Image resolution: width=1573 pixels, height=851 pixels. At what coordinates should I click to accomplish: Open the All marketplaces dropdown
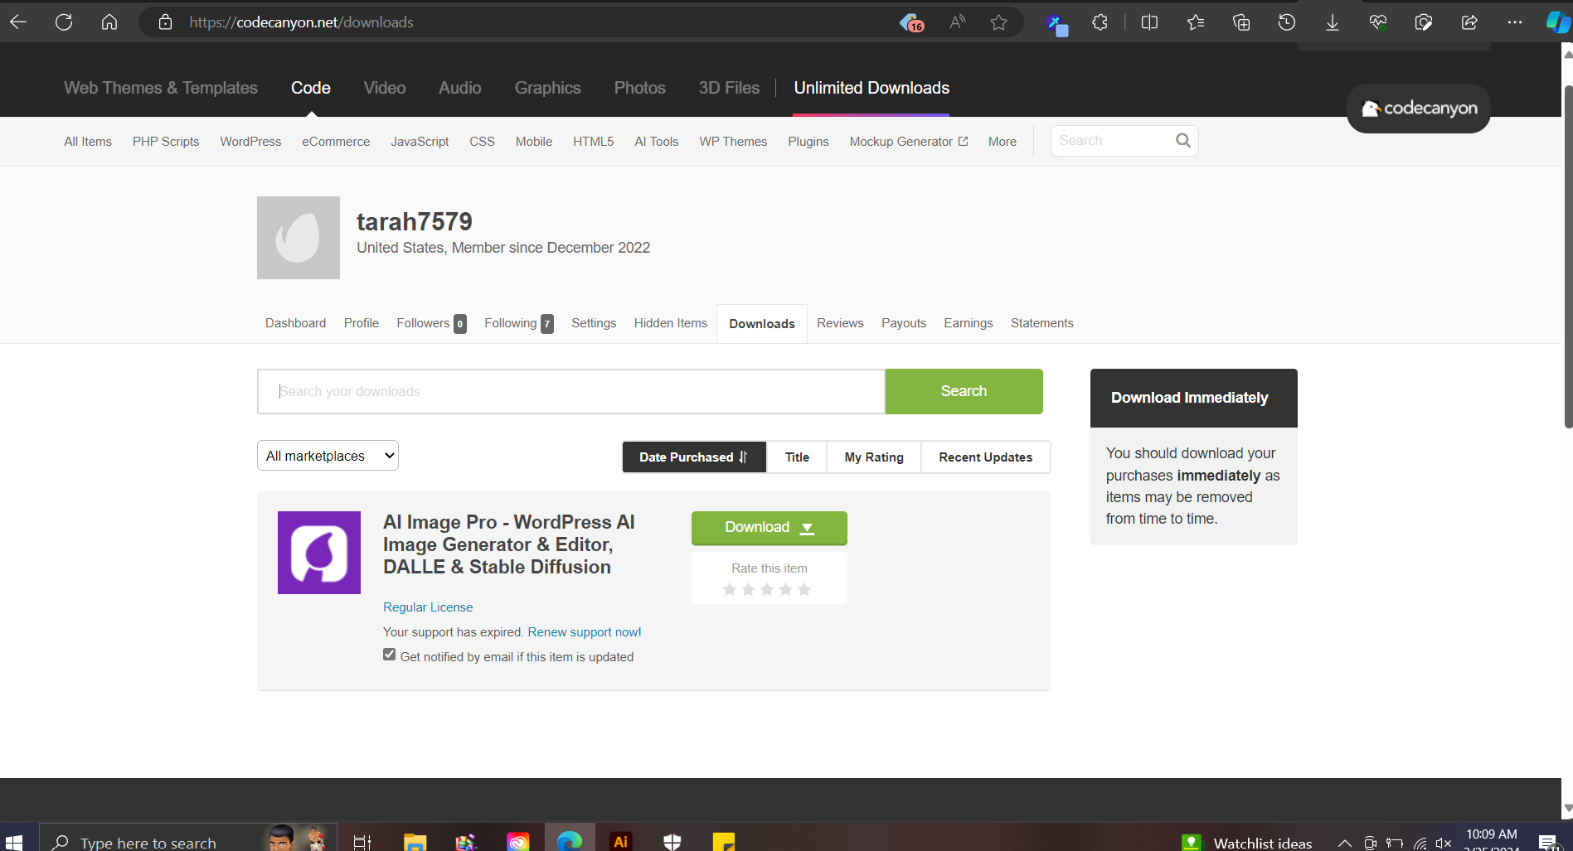point(328,456)
